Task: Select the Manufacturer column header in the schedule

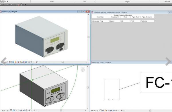Action: click(x=114, y=17)
